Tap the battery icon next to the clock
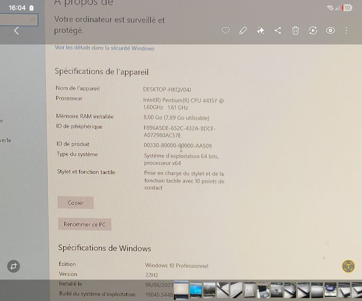 (31, 8)
